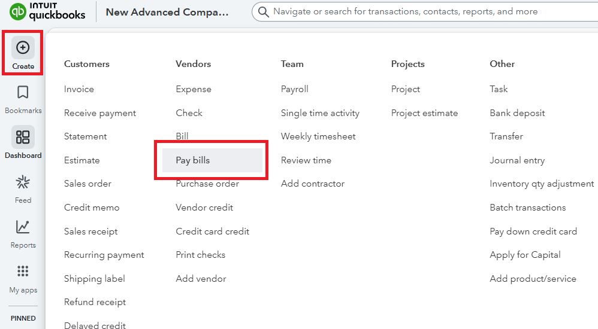This screenshot has height=329, width=598.
Task: Open the Feed sidebar icon
Action: tap(23, 182)
